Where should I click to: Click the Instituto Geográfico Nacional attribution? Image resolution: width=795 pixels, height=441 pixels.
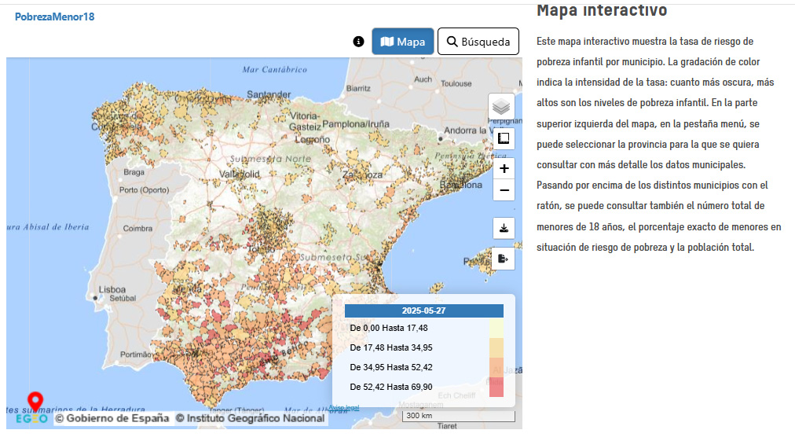pos(250,418)
